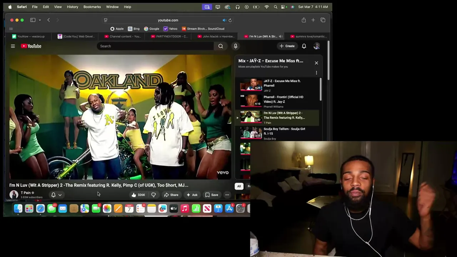Like the video with thumbs up
Viewport: 457px width, 257px height.
coord(139,195)
